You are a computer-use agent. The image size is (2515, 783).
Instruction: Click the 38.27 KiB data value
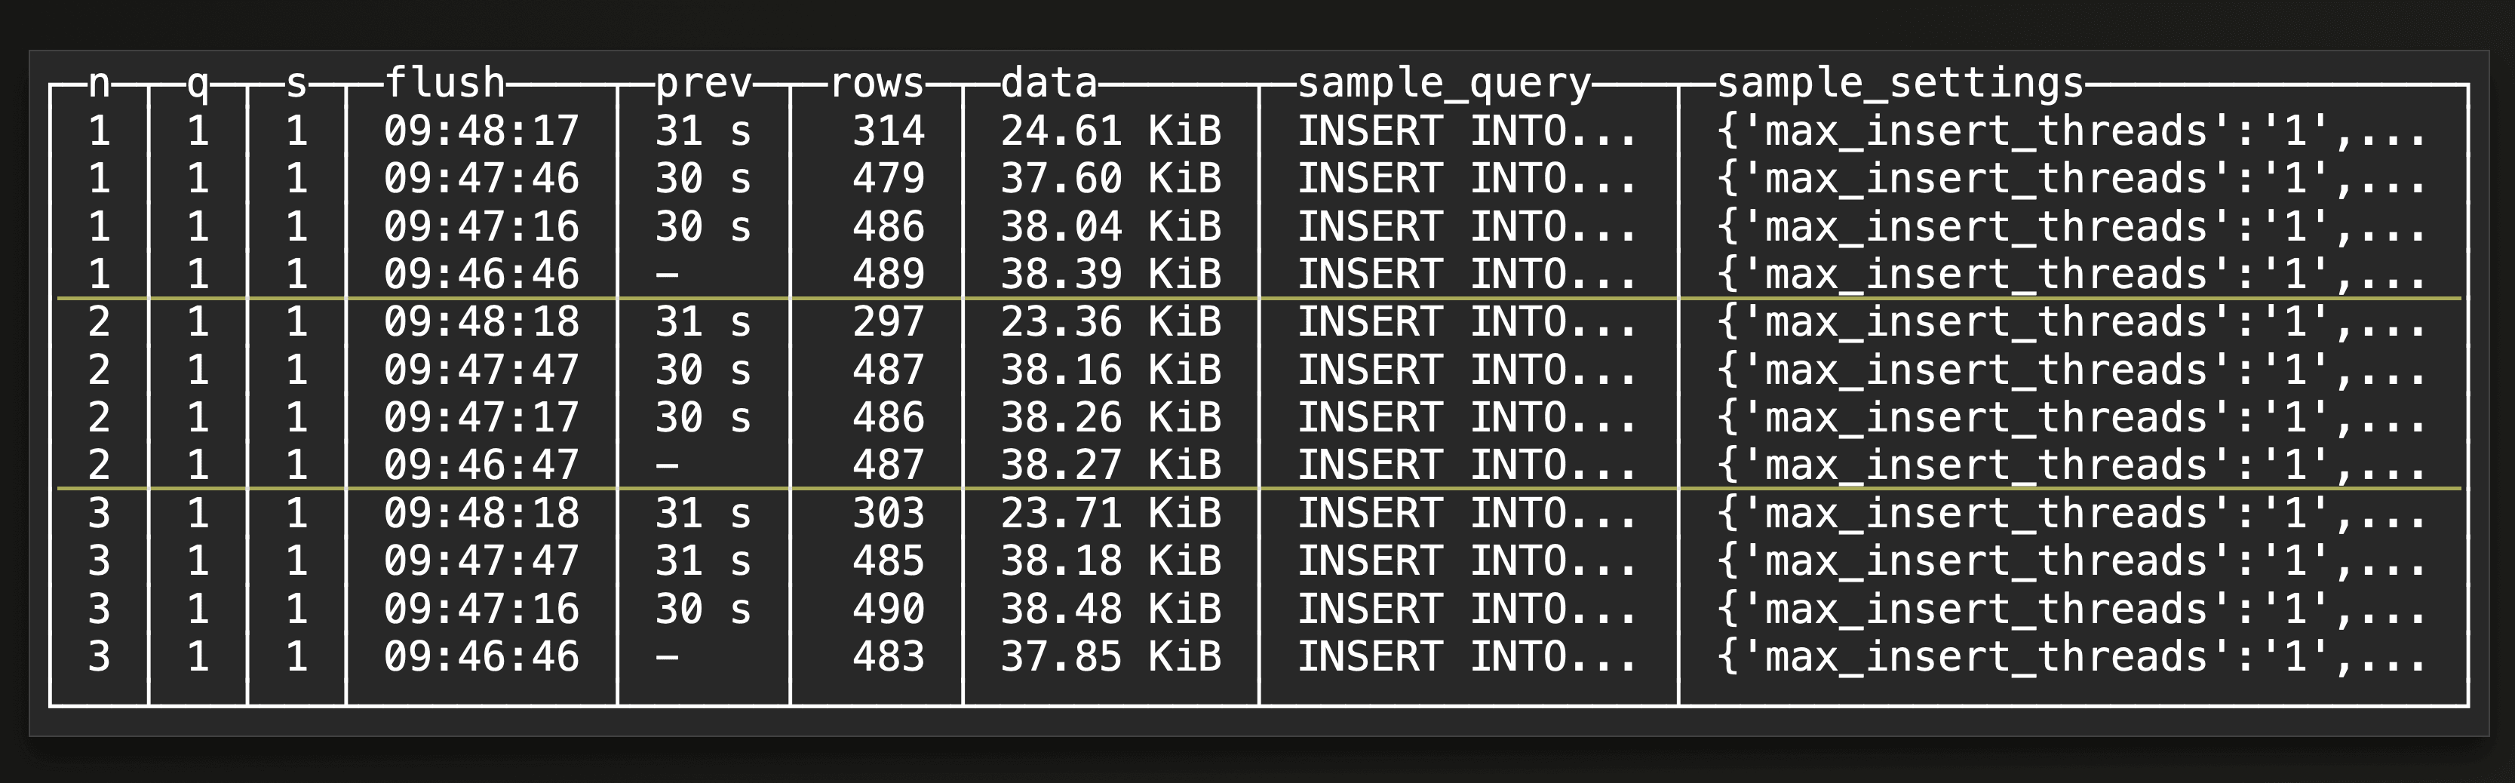1110,465
